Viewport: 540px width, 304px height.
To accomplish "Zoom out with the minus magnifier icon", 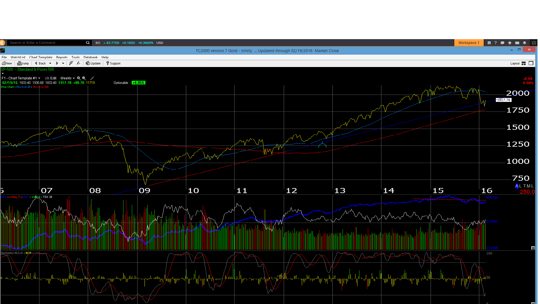I will click(x=84, y=78).
